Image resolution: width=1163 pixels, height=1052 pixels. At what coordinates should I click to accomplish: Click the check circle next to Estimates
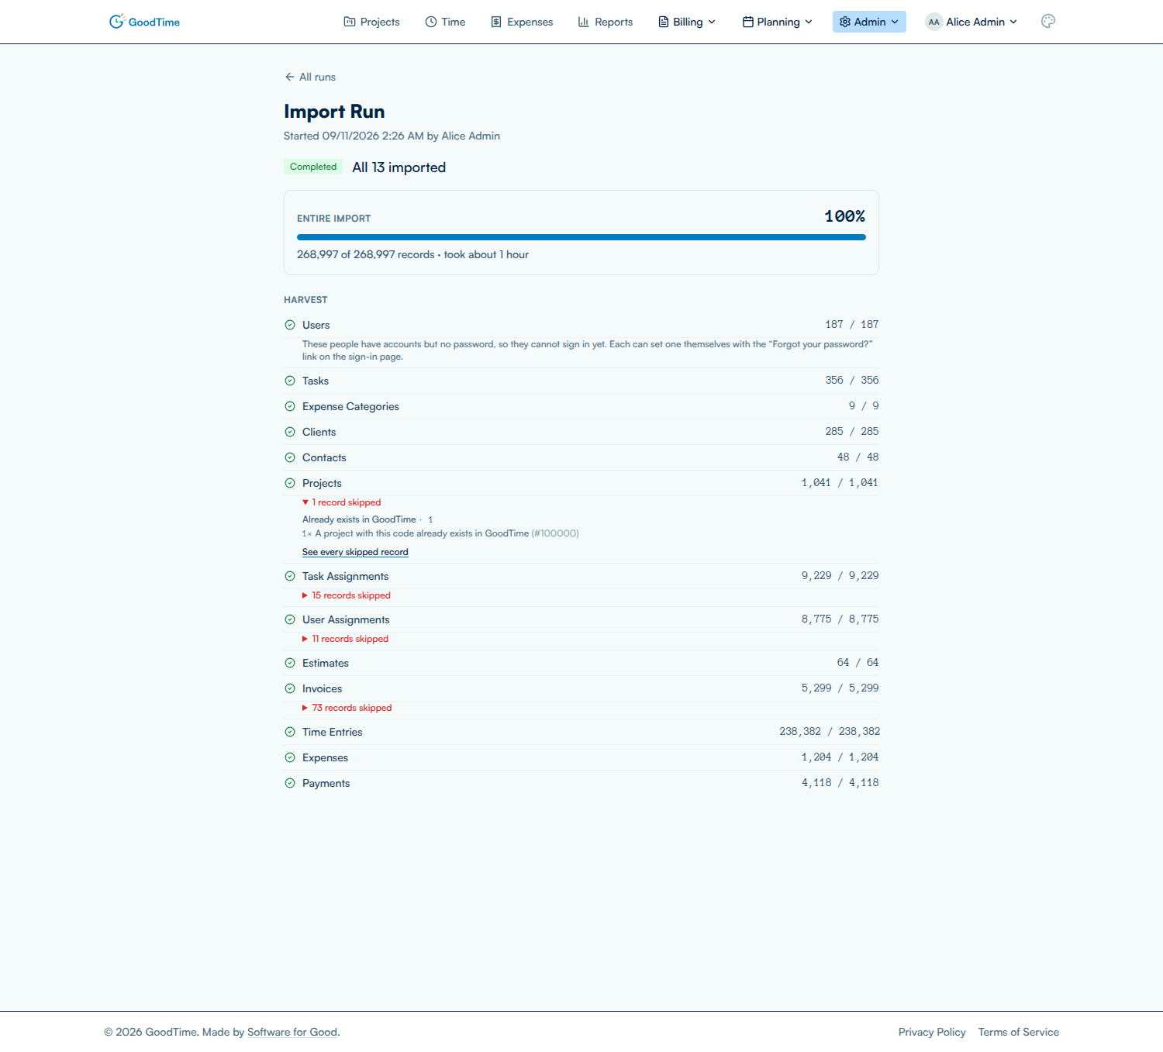point(290,663)
